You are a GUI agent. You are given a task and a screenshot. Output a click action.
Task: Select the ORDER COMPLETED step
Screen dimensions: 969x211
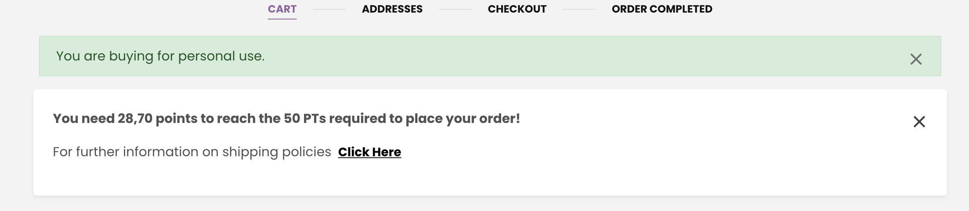[662, 9]
